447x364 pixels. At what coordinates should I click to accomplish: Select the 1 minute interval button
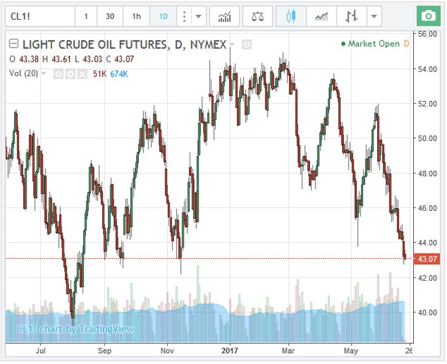pyautogui.click(x=85, y=16)
